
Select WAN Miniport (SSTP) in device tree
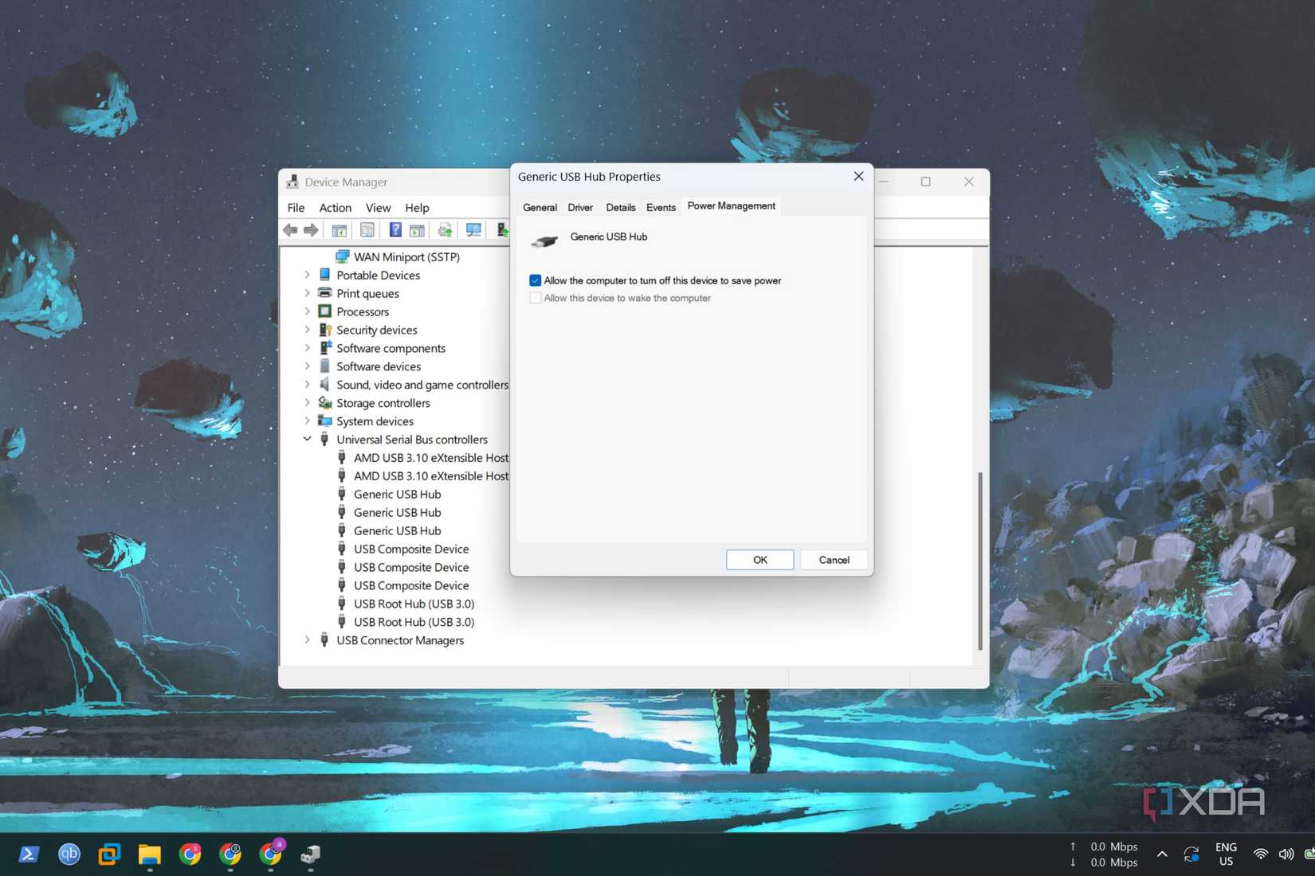(x=406, y=256)
